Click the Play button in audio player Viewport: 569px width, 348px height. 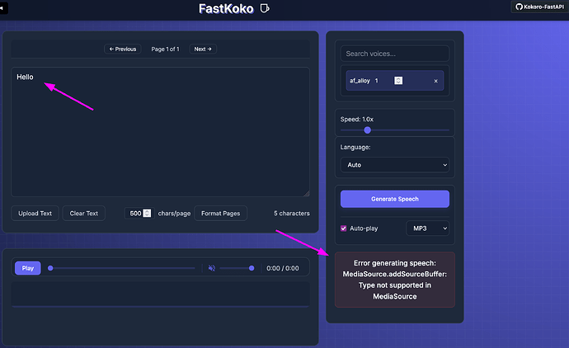27,268
